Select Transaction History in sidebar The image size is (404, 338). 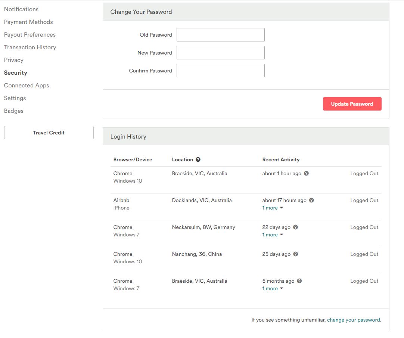point(30,47)
